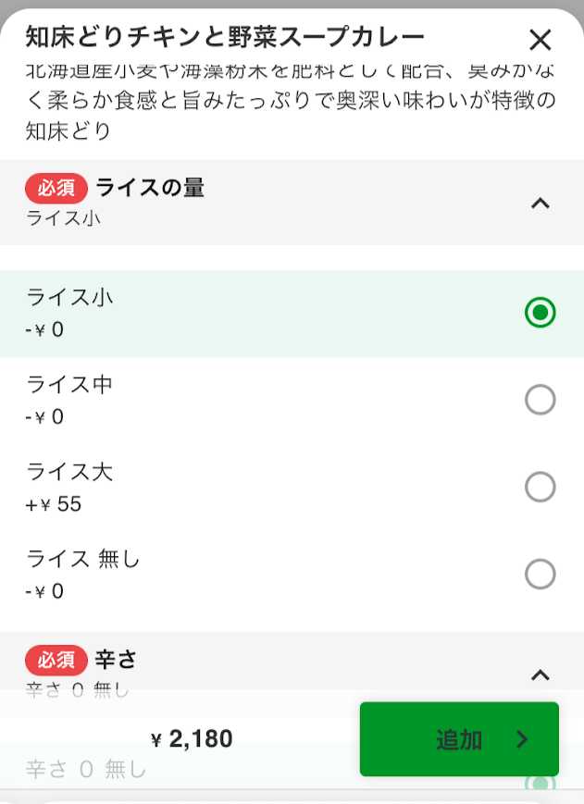Tap the 必須 badge beside 辛さ

coord(56,660)
